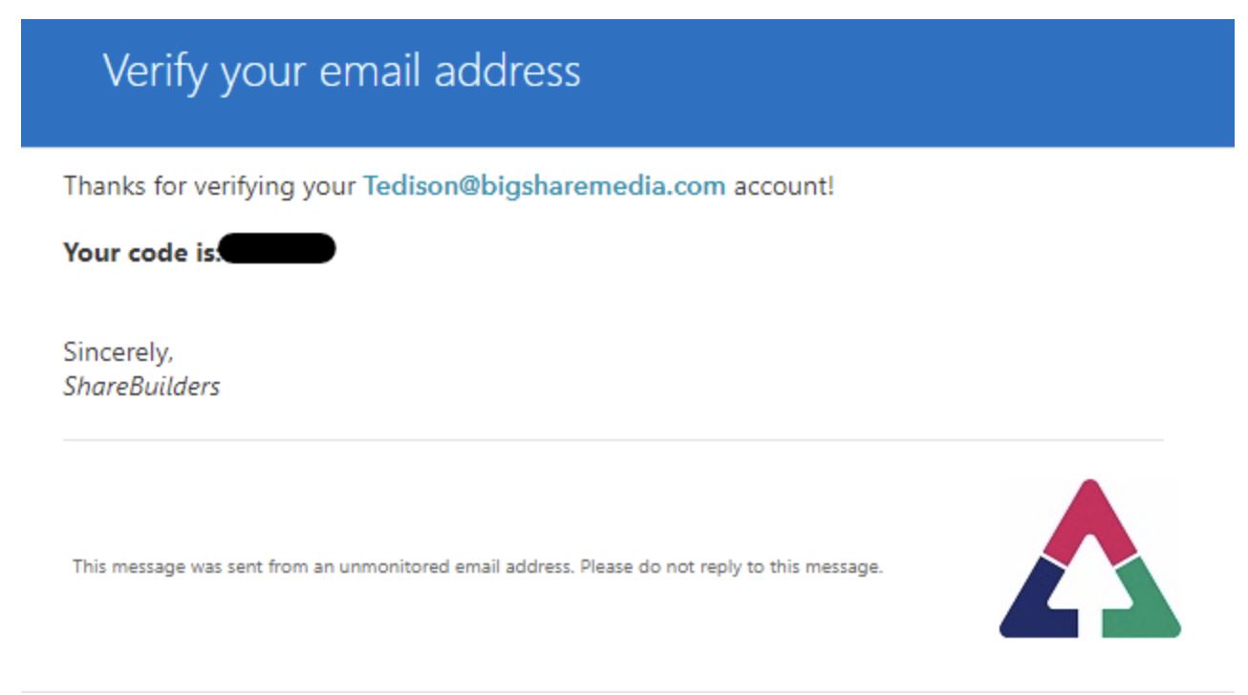Click the "Sincerely," closing text

coord(118,352)
